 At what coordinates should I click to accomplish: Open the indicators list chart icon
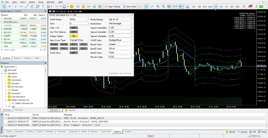pos(57,6)
